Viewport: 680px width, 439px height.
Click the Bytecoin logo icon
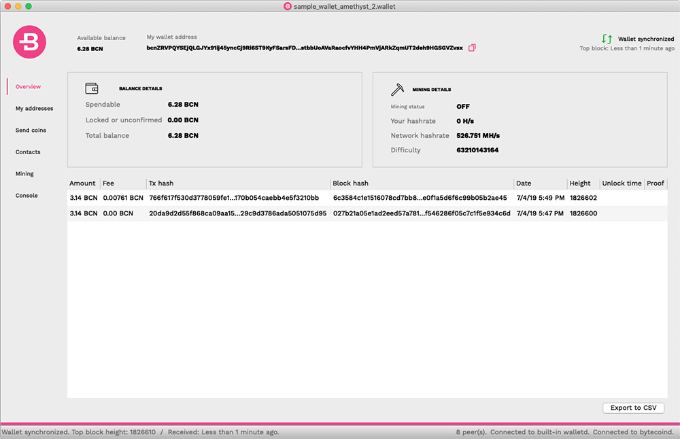click(29, 42)
